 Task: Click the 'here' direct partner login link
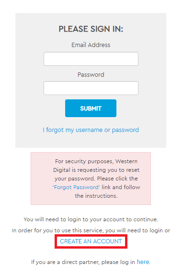(x=143, y=262)
